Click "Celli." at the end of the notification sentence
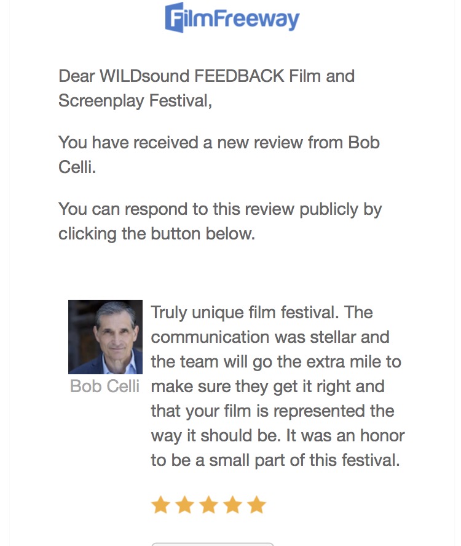The image size is (461, 546). pos(77,167)
